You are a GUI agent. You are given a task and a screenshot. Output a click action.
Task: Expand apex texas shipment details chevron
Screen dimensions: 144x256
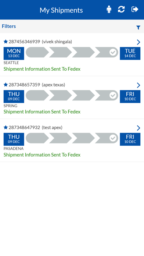(x=138, y=85)
